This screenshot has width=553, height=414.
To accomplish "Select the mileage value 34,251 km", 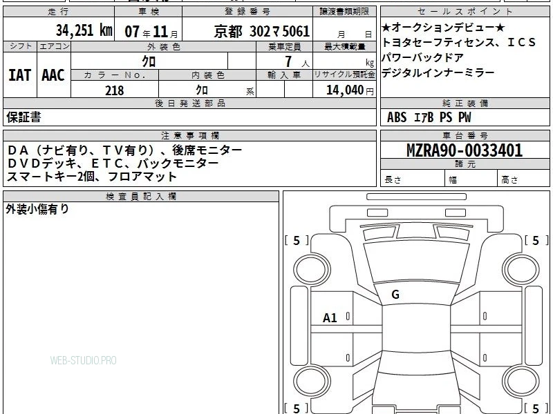I will coord(84,30).
